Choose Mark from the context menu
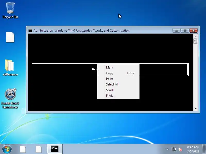206x154 pixels. coord(118,68)
